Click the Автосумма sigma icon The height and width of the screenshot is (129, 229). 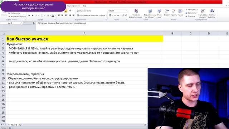click(x=186, y=10)
